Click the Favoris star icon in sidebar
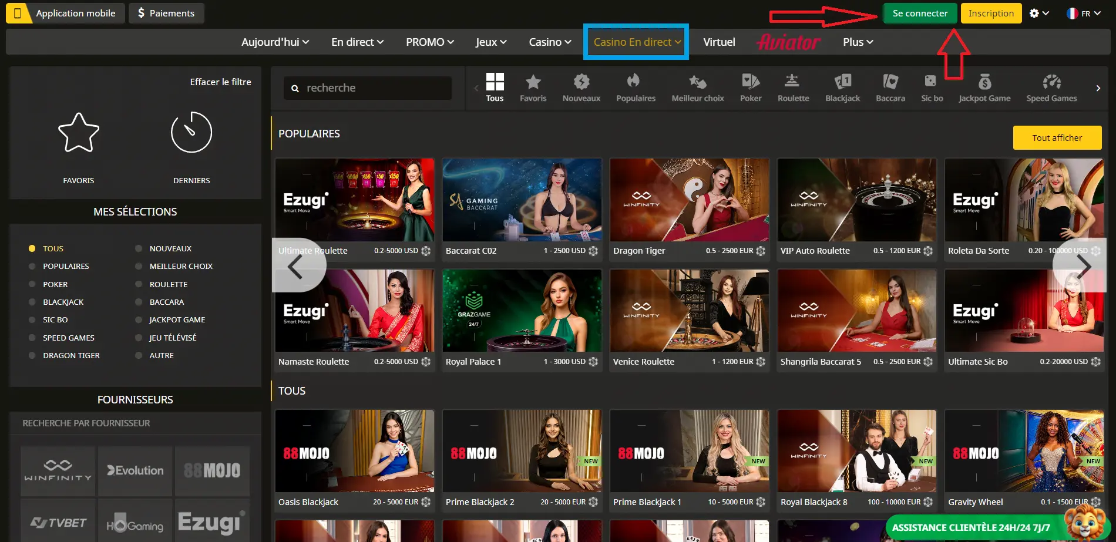The width and height of the screenshot is (1116, 542). click(79, 133)
